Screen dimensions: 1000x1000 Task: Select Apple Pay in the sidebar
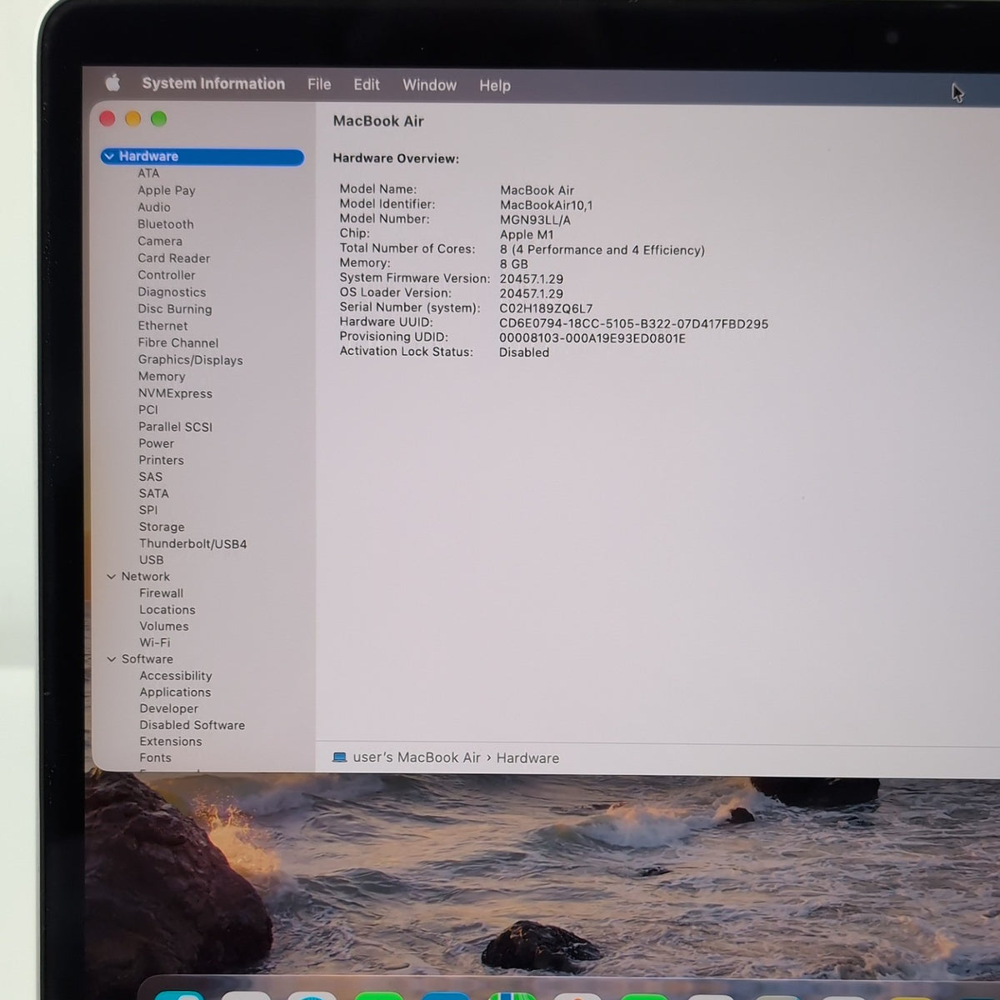tap(167, 190)
